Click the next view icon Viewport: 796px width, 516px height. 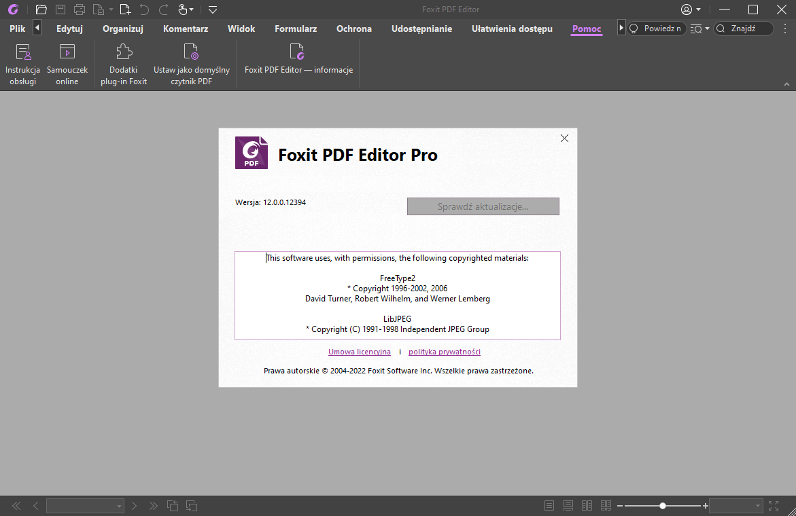192,505
